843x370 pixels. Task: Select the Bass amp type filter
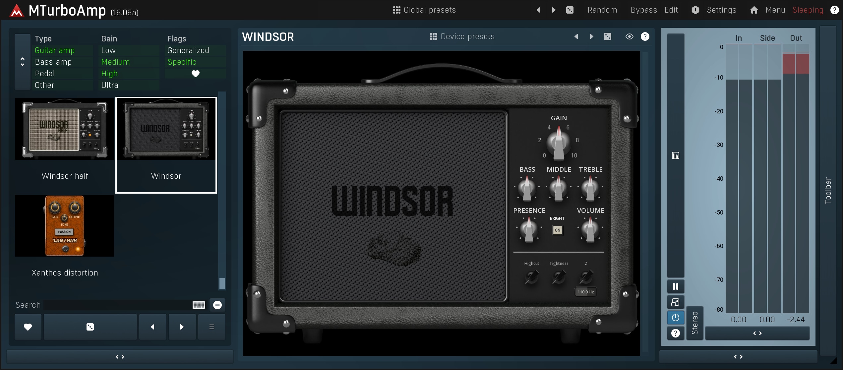click(x=53, y=62)
